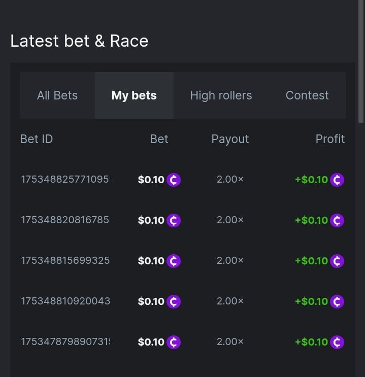Open bet ID starting with 17534882577
Screen dimensions: 365x377
(65, 180)
